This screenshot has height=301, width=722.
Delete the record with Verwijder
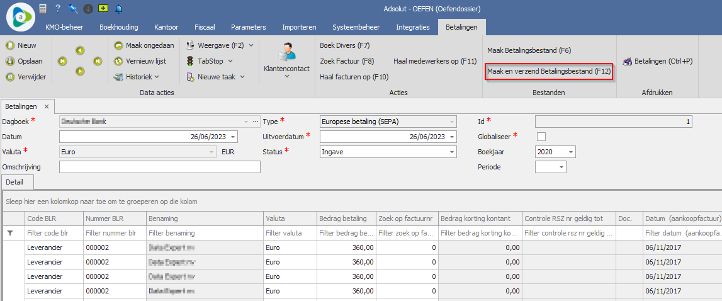pos(26,77)
